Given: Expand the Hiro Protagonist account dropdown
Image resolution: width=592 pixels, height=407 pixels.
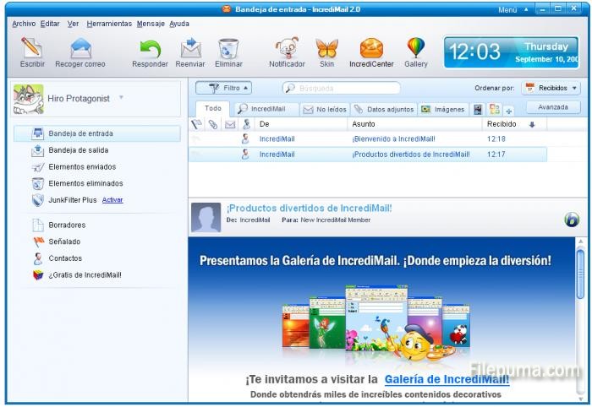Looking at the screenshot, I should (121, 97).
